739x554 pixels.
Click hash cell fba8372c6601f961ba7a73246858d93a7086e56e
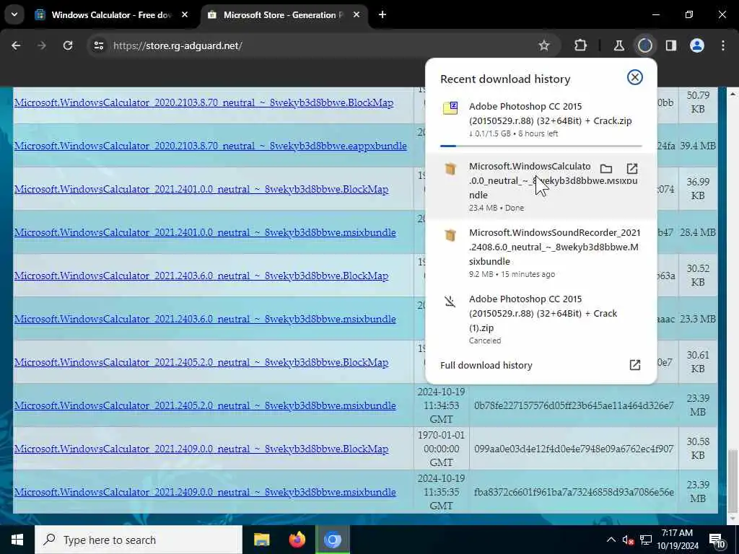(x=574, y=492)
